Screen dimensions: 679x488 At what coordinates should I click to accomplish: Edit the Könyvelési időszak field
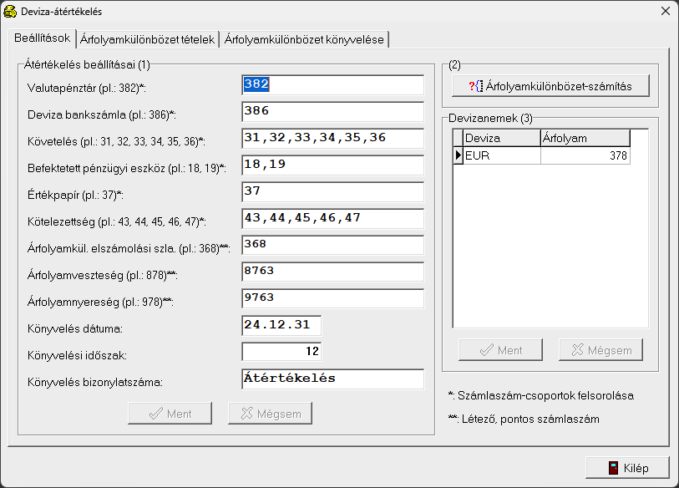(281, 352)
